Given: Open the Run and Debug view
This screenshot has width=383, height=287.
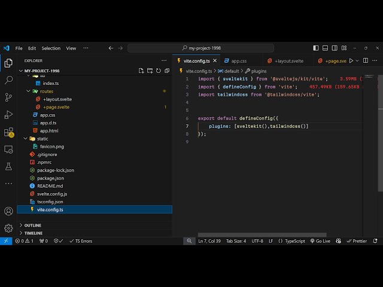Looking at the screenshot, I should point(8,114).
